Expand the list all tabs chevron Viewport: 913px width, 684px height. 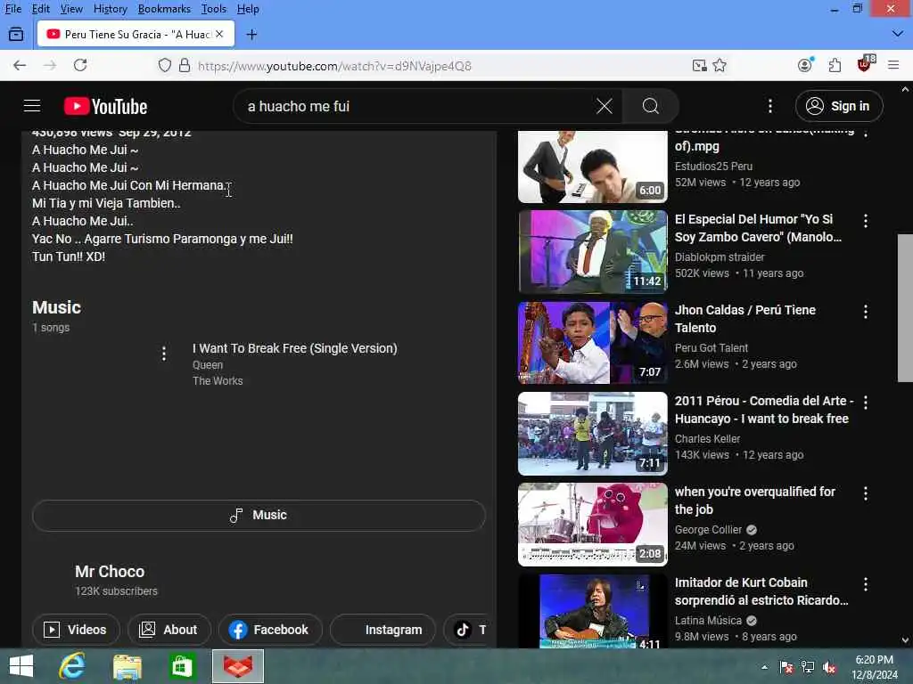click(897, 35)
